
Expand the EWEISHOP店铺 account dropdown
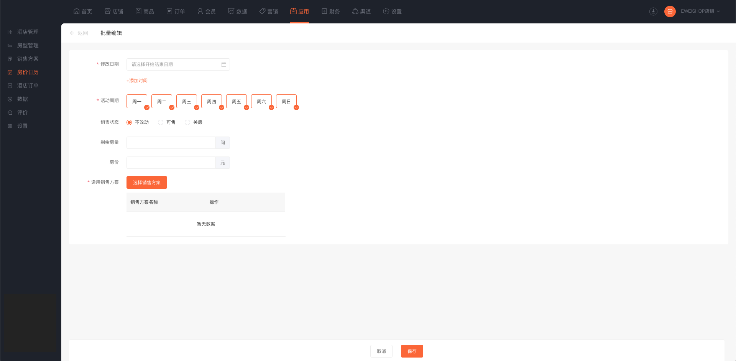[700, 12]
